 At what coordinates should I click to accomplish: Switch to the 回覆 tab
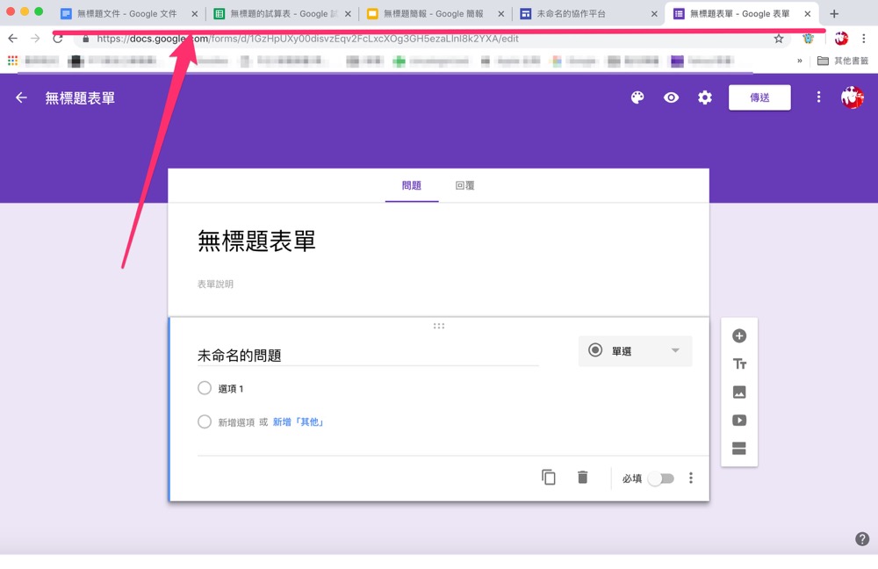point(464,185)
